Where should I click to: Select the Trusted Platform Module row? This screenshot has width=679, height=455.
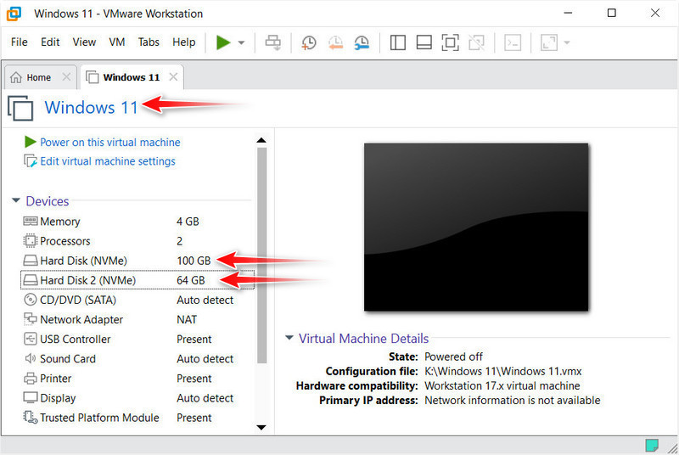(x=137, y=418)
